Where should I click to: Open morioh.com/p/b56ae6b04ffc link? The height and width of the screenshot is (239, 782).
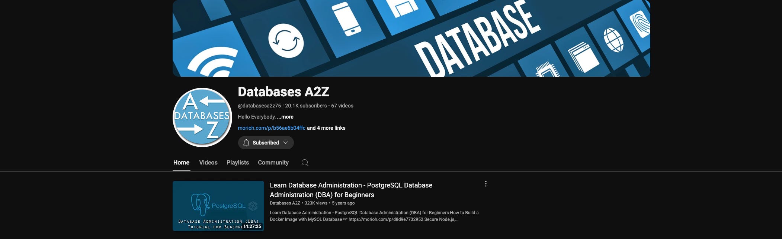point(272,128)
